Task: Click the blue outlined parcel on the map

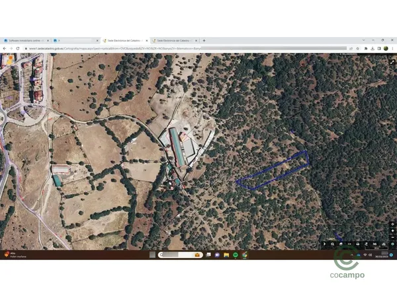Action: [273, 170]
